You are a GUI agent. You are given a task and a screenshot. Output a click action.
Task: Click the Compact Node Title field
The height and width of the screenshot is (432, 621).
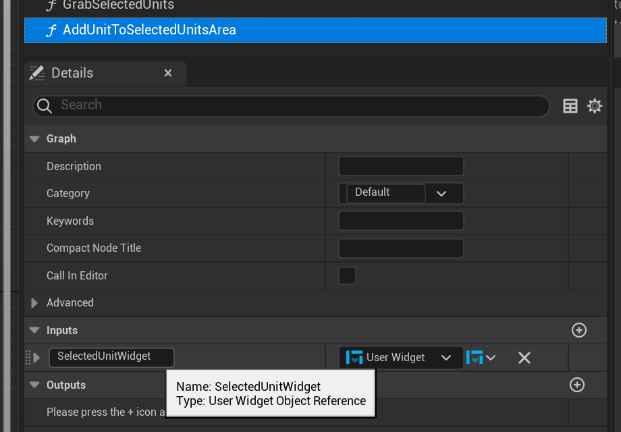tap(400, 248)
